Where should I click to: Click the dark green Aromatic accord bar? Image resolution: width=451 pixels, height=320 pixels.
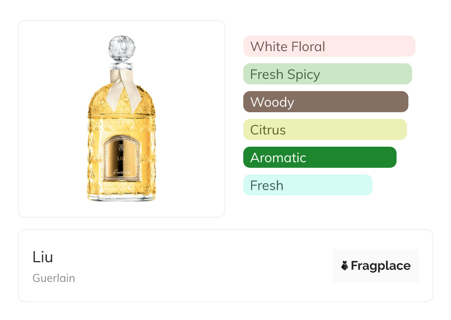(x=320, y=157)
